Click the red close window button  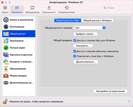(x=2, y=2)
